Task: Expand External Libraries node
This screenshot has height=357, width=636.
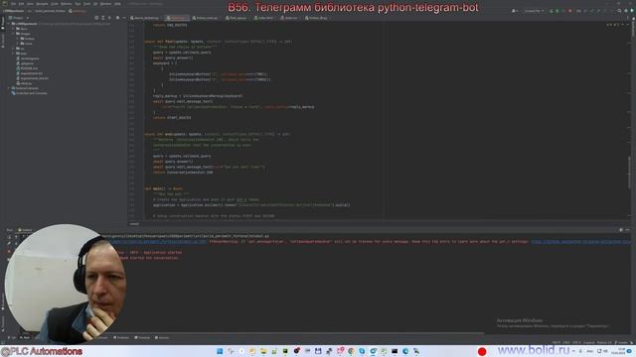Action: pyautogui.click(x=9, y=88)
